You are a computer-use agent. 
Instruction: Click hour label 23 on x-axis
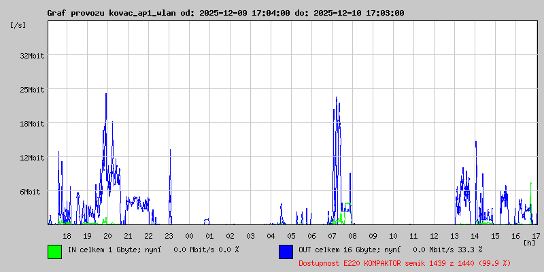coord(169,236)
